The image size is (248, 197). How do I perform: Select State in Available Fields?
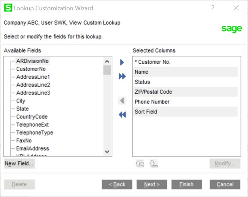(x=23, y=109)
